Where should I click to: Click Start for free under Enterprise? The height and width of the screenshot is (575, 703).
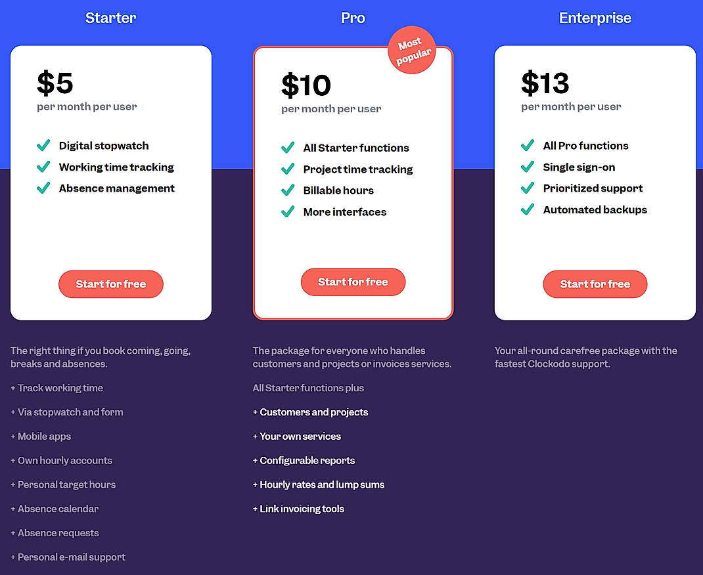click(x=595, y=284)
